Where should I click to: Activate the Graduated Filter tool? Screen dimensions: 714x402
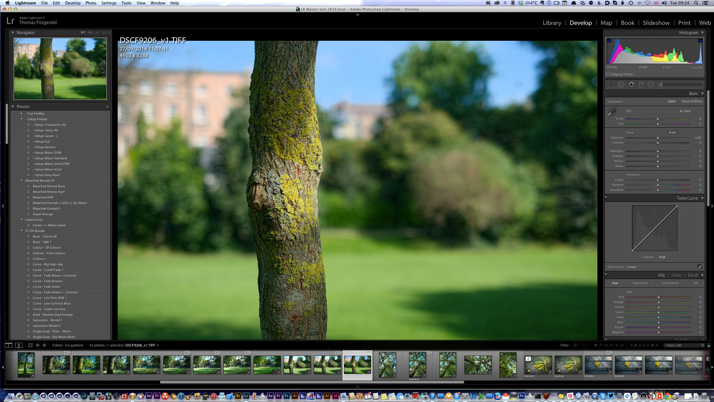[641, 85]
